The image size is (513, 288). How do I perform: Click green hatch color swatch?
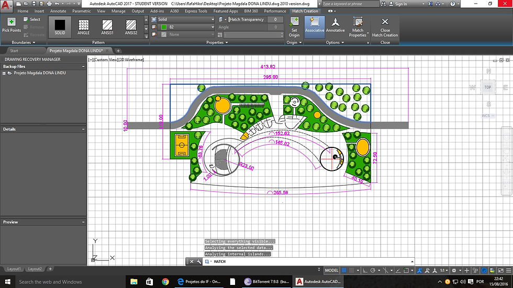(163, 27)
